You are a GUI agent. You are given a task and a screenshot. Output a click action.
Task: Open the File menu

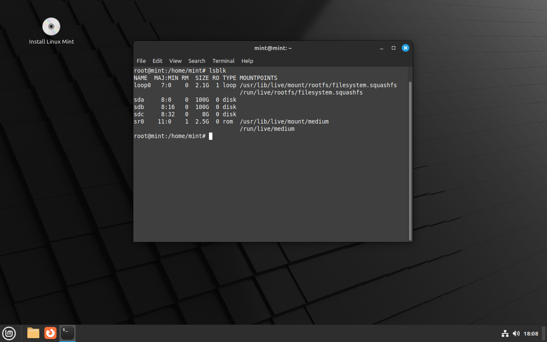141,61
